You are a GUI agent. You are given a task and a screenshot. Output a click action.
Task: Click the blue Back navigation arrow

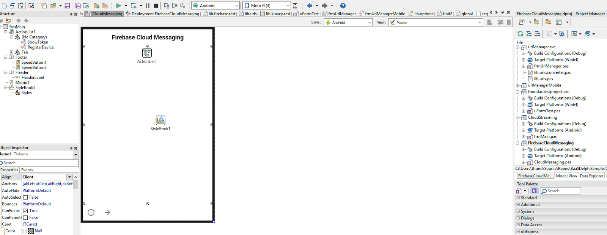coord(310,6)
